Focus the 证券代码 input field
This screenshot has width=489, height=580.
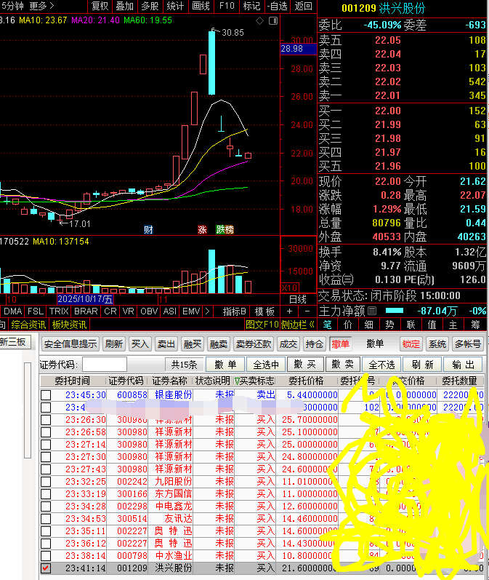105,365
